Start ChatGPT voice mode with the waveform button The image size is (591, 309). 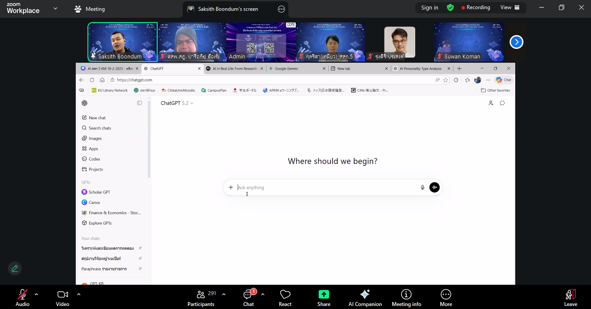pyautogui.click(x=434, y=187)
